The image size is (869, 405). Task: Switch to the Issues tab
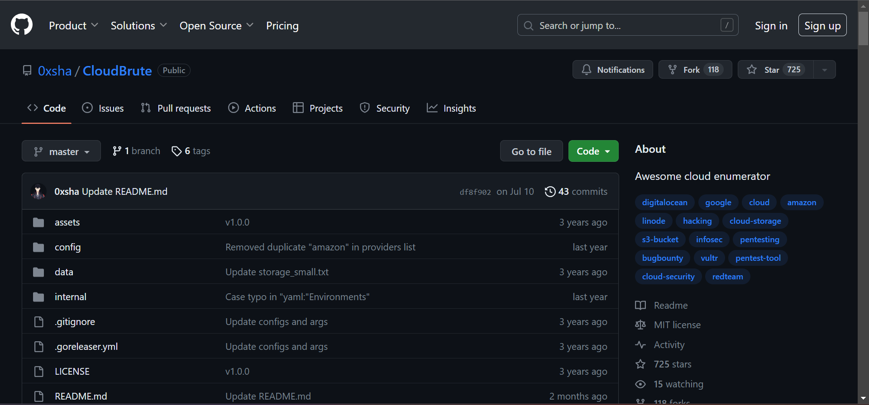(x=103, y=108)
